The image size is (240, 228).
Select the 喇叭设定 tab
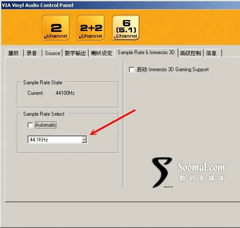point(101,53)
